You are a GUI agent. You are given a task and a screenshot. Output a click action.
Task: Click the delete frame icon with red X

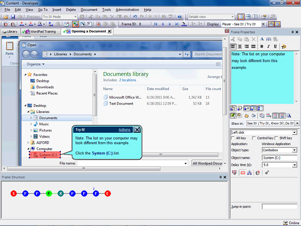pyautogui.click(x=31, y=24)
